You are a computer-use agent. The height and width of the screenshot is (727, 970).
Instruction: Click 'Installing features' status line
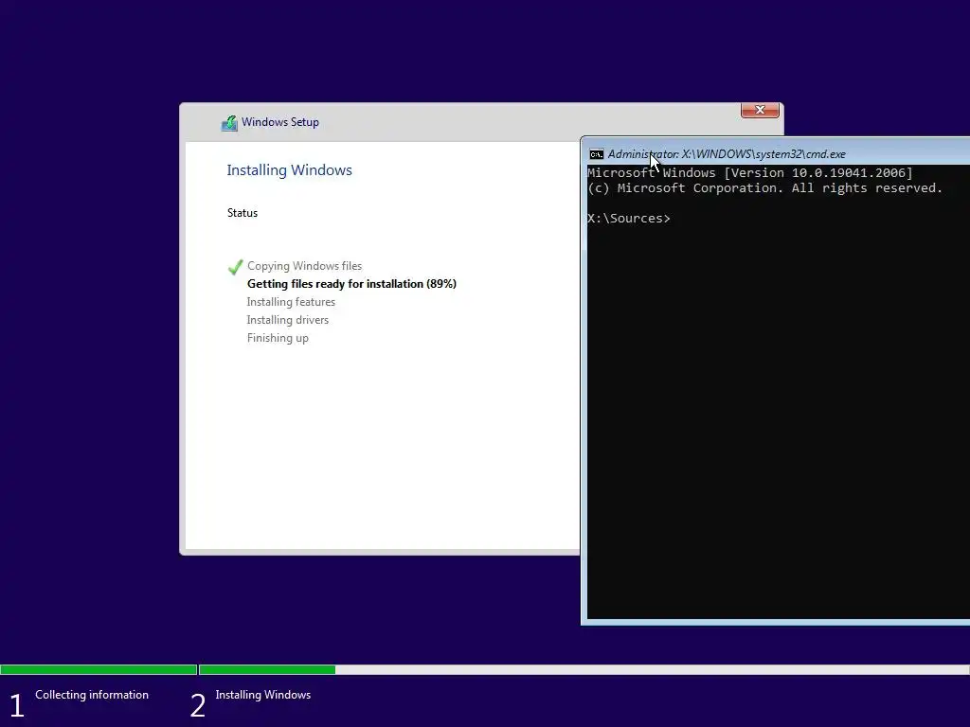[291, 302]
